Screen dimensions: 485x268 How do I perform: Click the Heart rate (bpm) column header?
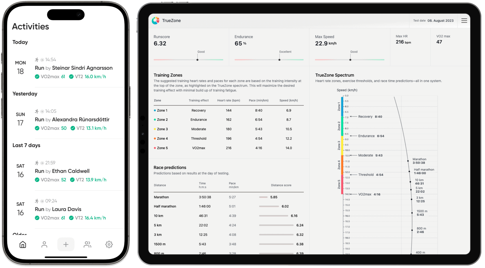pos(229,101)
